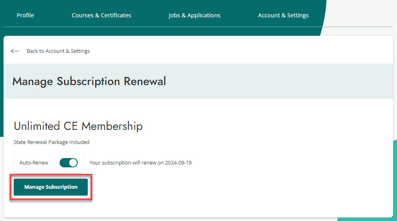Click the white knob of Auto-Renew switch

(73, 163)
